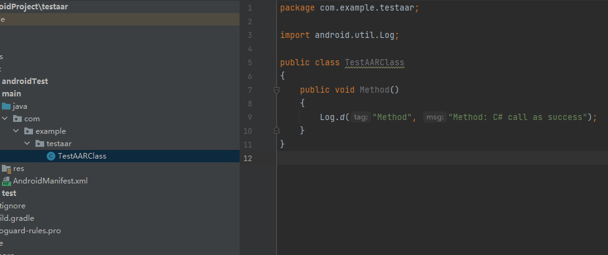Image resolution: width=608 pixels, height=255 pixels.
Task: Select the testaar package
Action: pyautogui.click(x=59, y=144)
